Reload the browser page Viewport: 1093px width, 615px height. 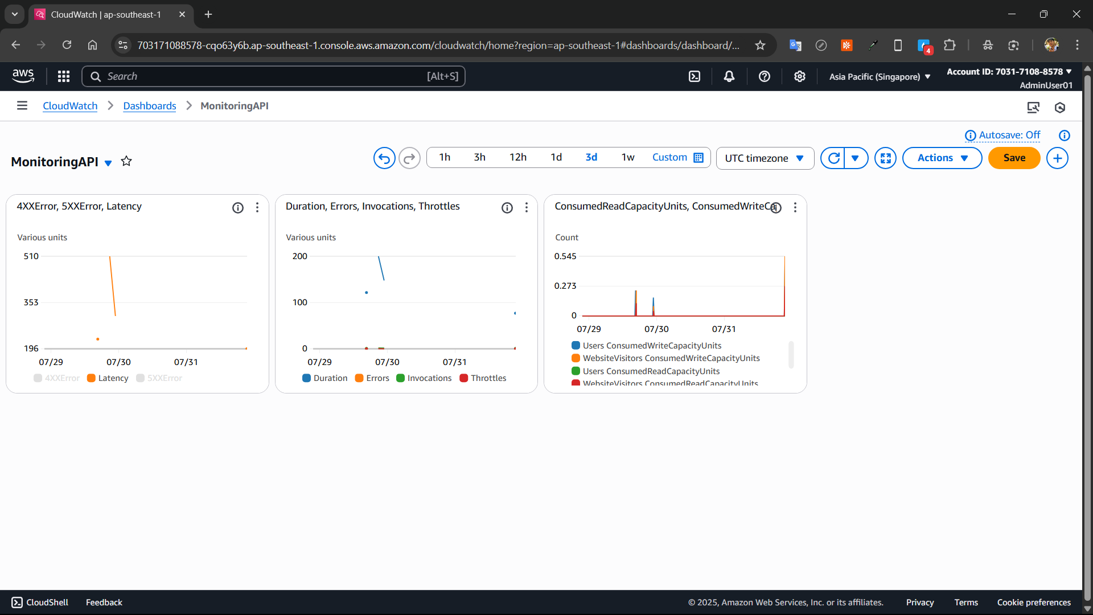tap(67, 45)
